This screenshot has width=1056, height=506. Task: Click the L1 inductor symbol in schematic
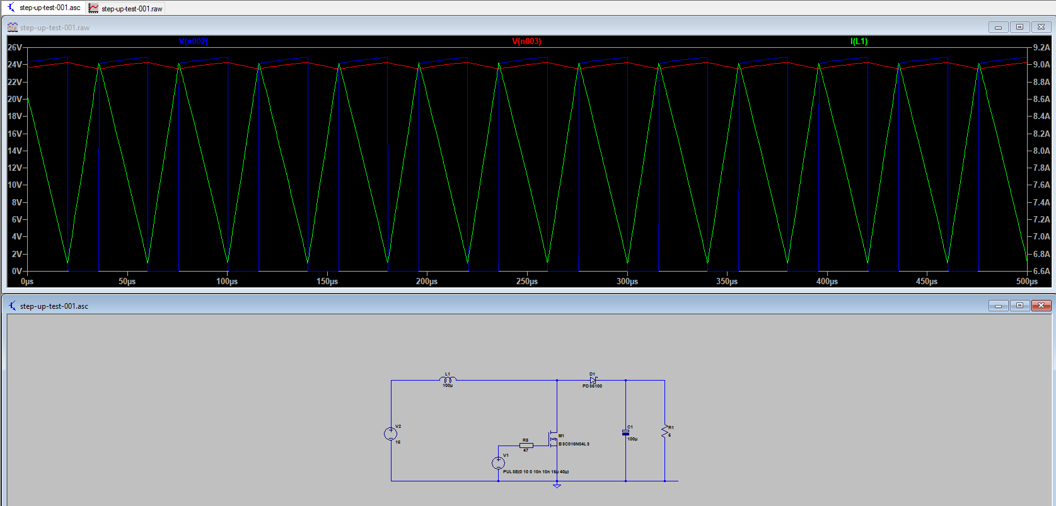tap(448, 379)
